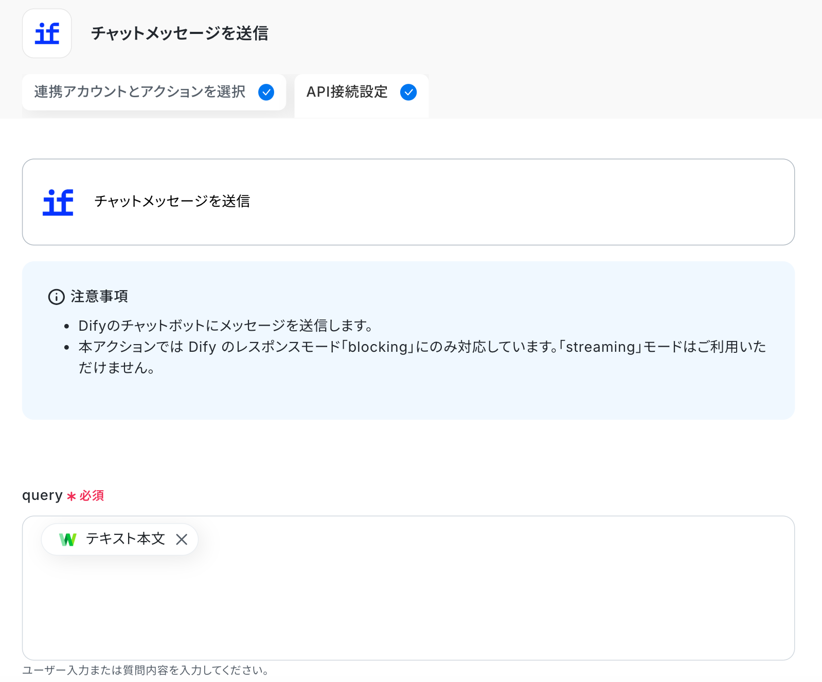
Task: Click the page heading チャットメッセージを送信
Action: pyautogui.click(x=180, y=33)
